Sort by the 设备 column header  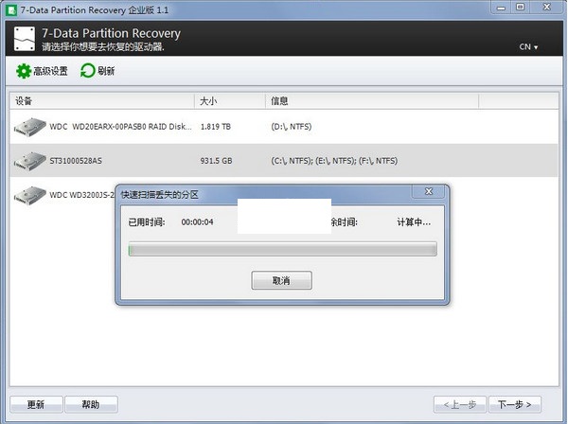[102, 101]
